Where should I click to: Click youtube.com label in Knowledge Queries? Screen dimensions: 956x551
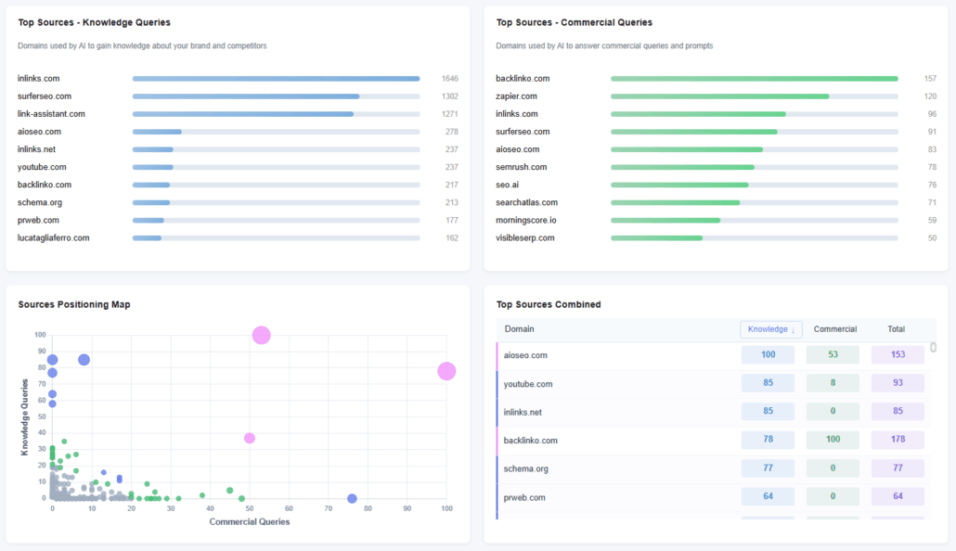point(42,167)
